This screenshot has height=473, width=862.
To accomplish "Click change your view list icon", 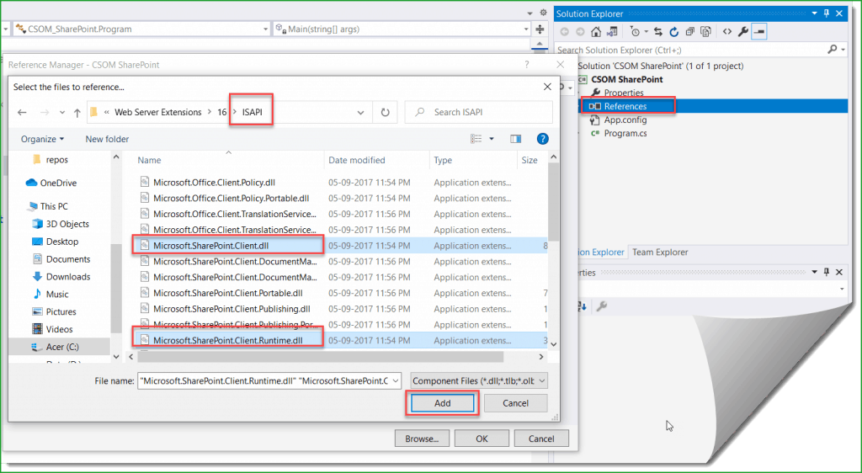I will (x=476, y=139).
